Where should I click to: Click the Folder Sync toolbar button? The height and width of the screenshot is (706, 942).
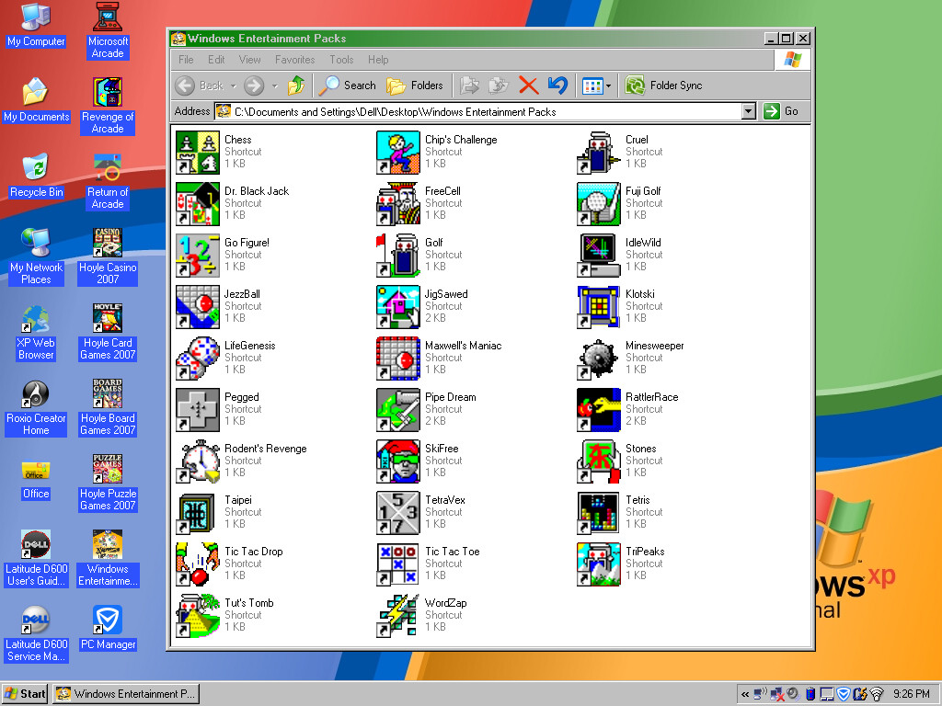(x=664, y=85)
